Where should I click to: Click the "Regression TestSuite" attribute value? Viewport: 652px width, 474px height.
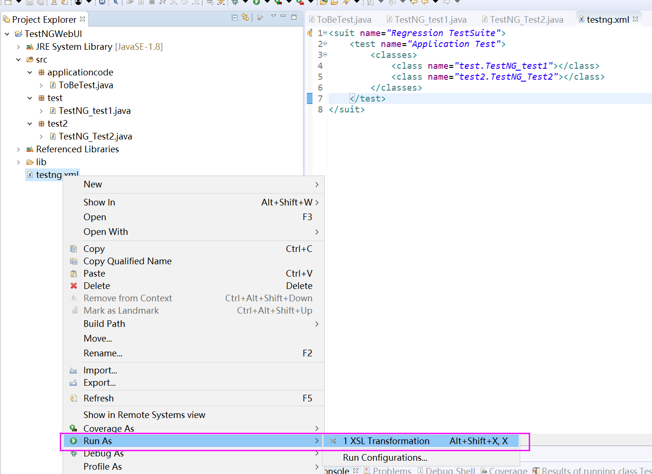pos(443,33)
